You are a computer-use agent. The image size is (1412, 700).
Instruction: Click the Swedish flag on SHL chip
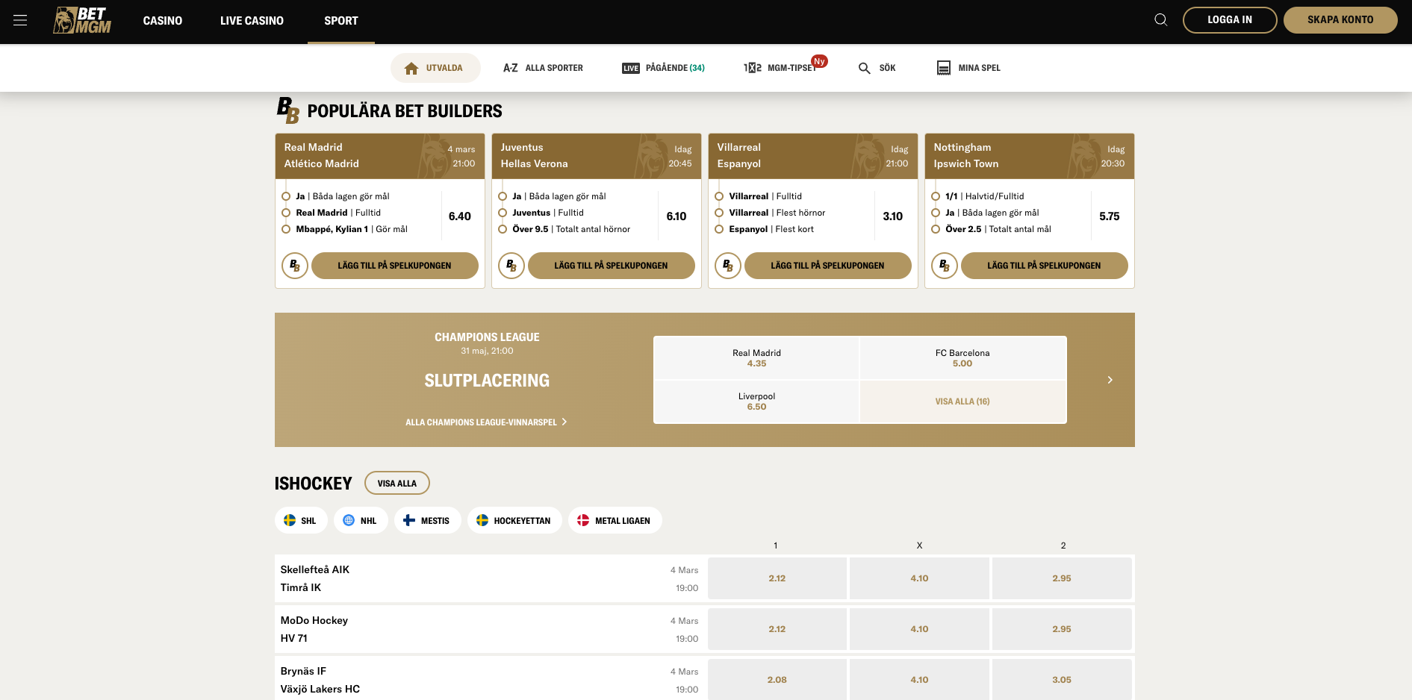point(290,520)
